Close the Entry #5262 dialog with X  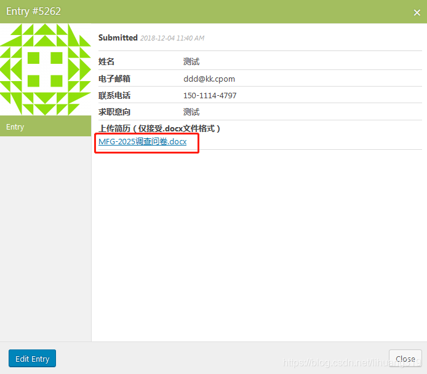[417, 12]
